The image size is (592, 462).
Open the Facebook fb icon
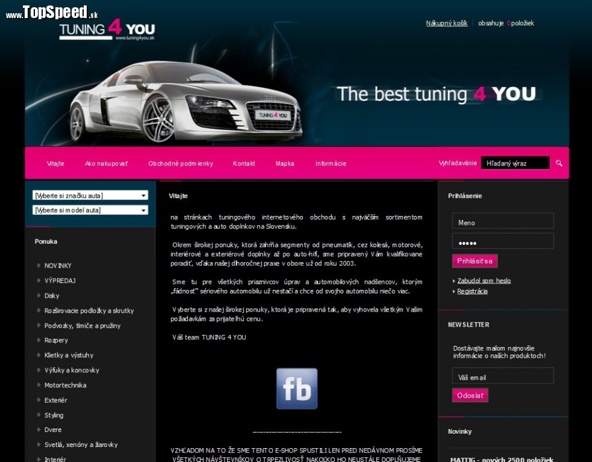click(x=297, y=389)
